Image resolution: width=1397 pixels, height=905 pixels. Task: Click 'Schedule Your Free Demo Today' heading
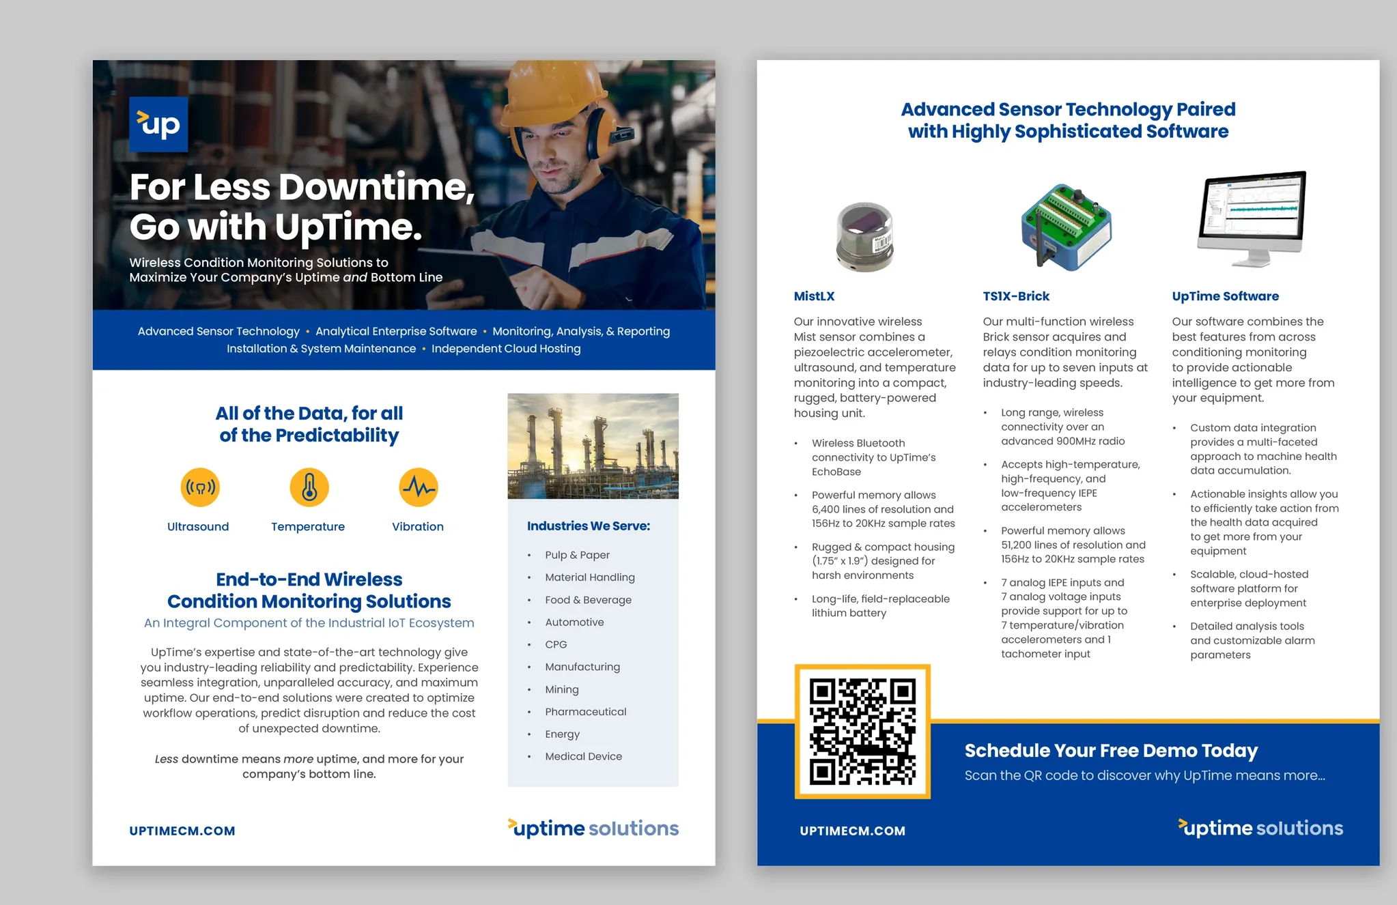pyautogui.click(x=1111, y=751)
